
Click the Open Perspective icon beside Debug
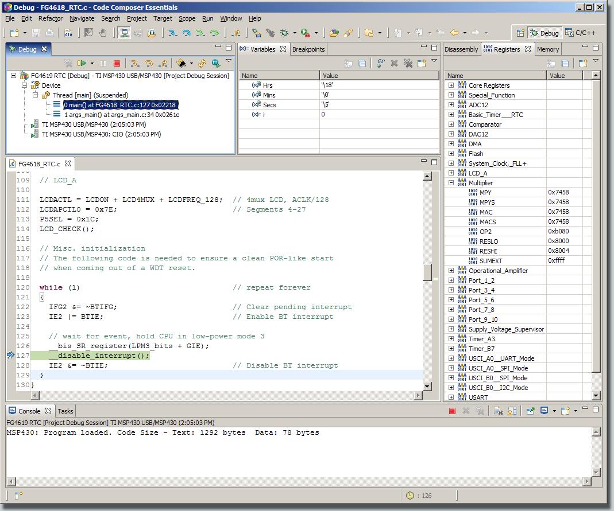click(520, 33)
